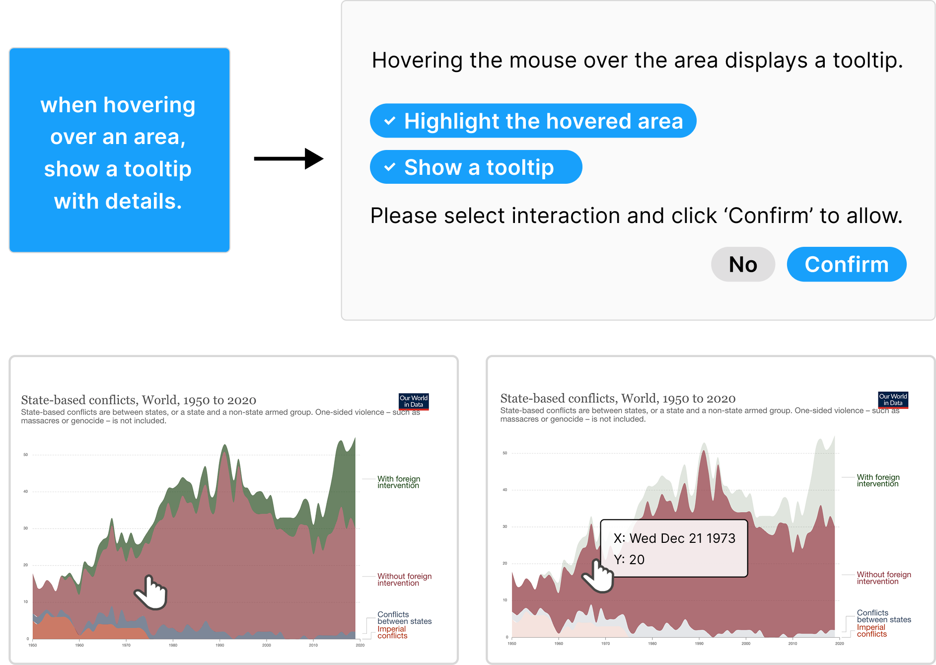The height and width of the screenshot is (665, 936).
Task: Select 'Conflicts between states' label in left chart
Action: [404, 618]
